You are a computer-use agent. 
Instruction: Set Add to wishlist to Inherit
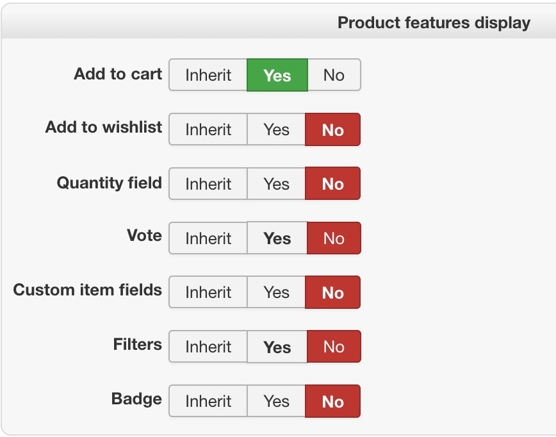click(208, 129)
